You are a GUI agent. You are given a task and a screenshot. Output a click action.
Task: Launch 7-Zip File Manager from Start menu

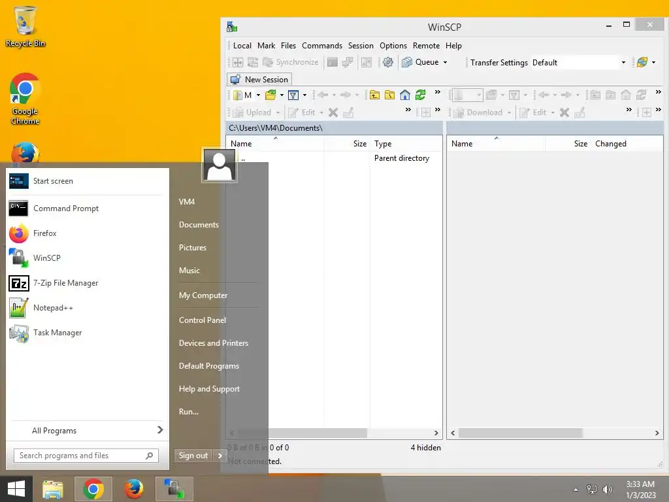[88, 282]
